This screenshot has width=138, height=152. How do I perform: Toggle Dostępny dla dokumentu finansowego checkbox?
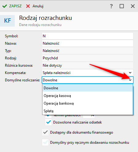tap(45, 132)
